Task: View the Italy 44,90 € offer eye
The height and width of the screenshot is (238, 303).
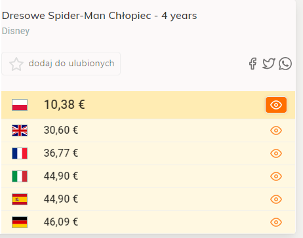Action: [x=276, y=176]
